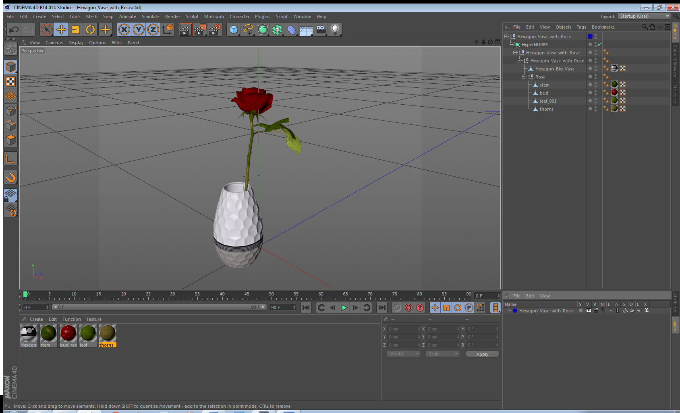This screenshot has height=413, width=680.
Task: Open Scale mode dropdown
Action: (443, 354)
